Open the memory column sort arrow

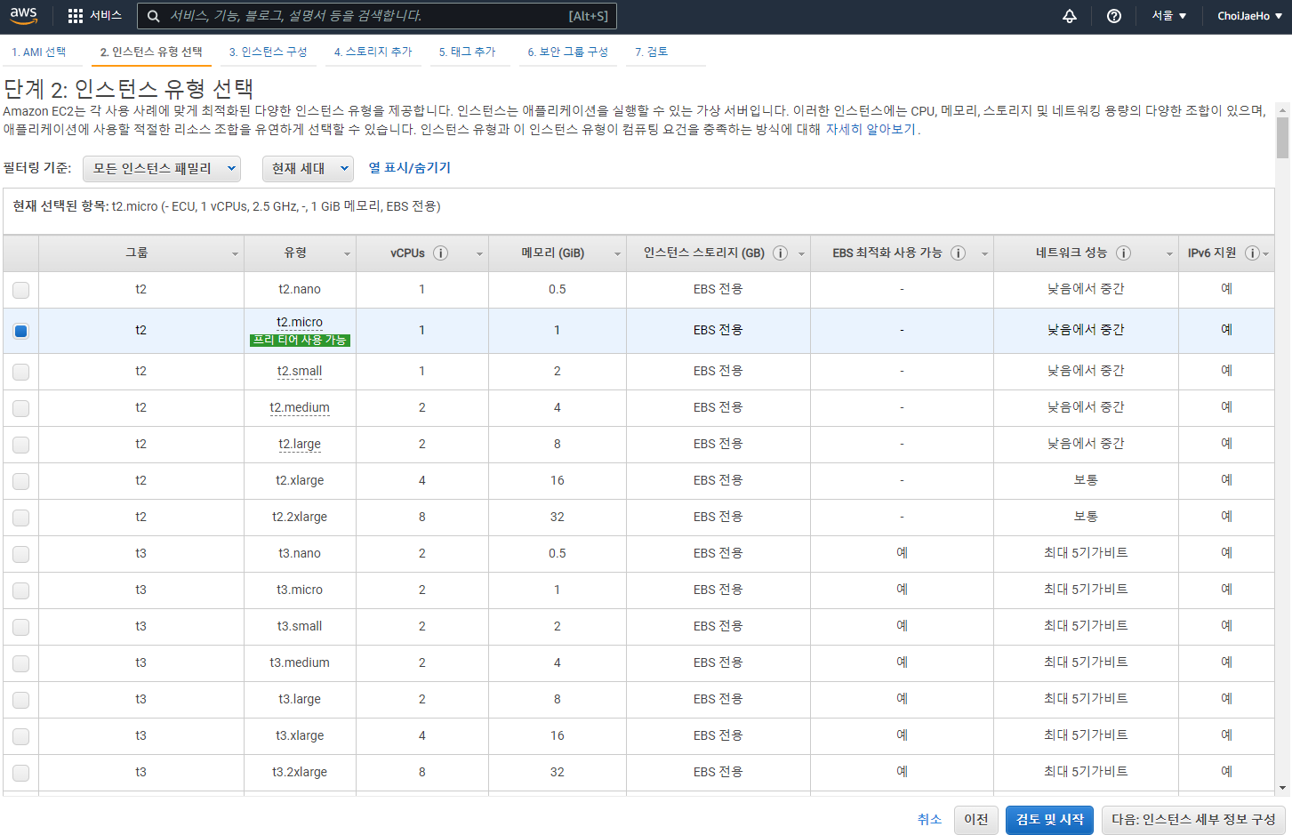(x=617, y=254)
